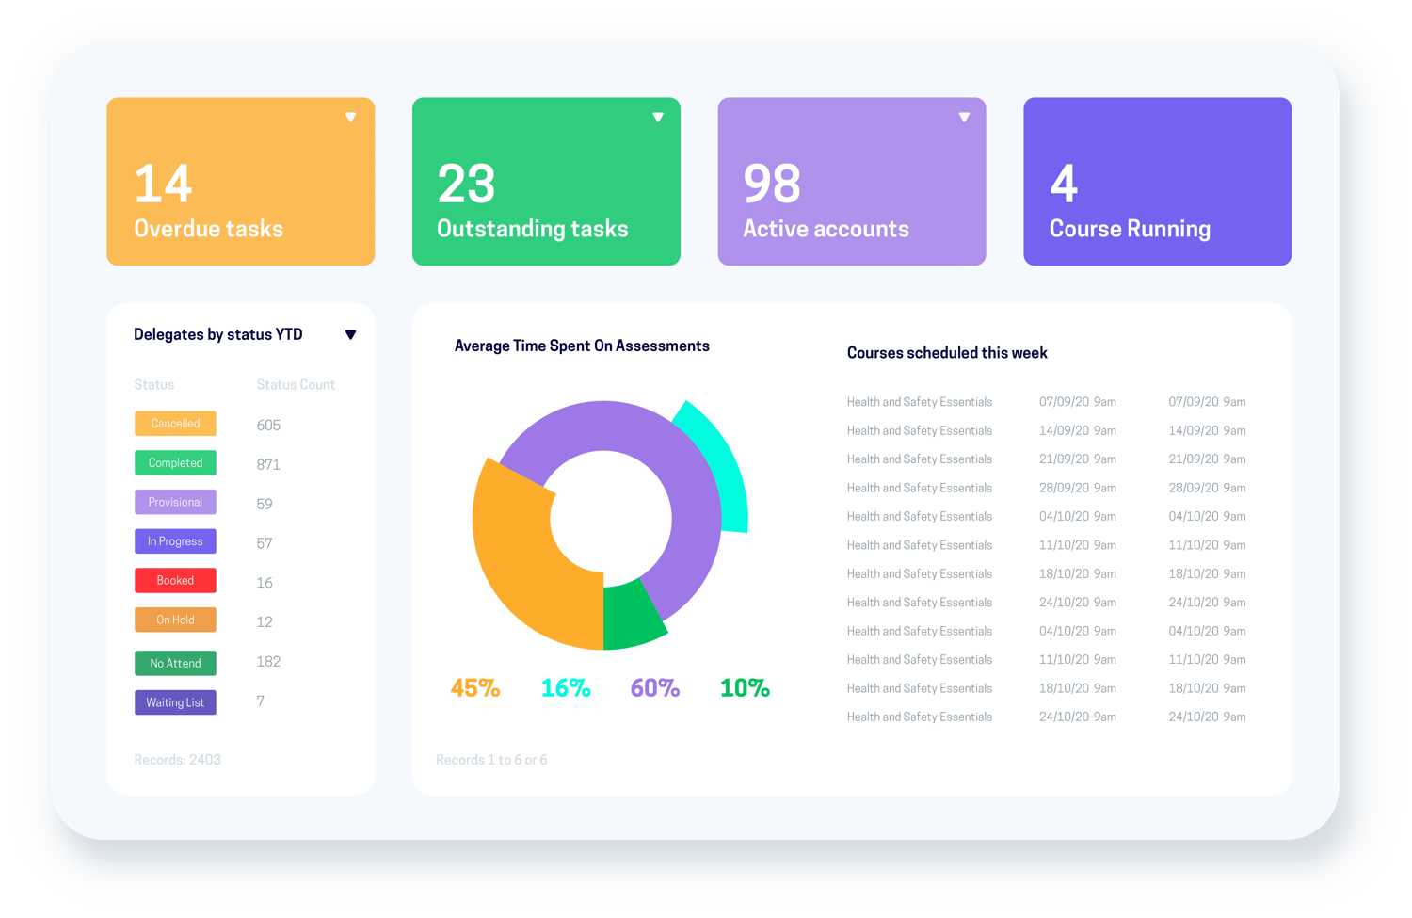Select the Completed status badge
The image size is (1412, 918).
(x=175, y=463)
